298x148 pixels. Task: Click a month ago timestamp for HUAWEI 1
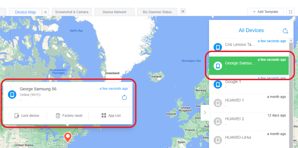pyautogui.click(x=277, y=97)
